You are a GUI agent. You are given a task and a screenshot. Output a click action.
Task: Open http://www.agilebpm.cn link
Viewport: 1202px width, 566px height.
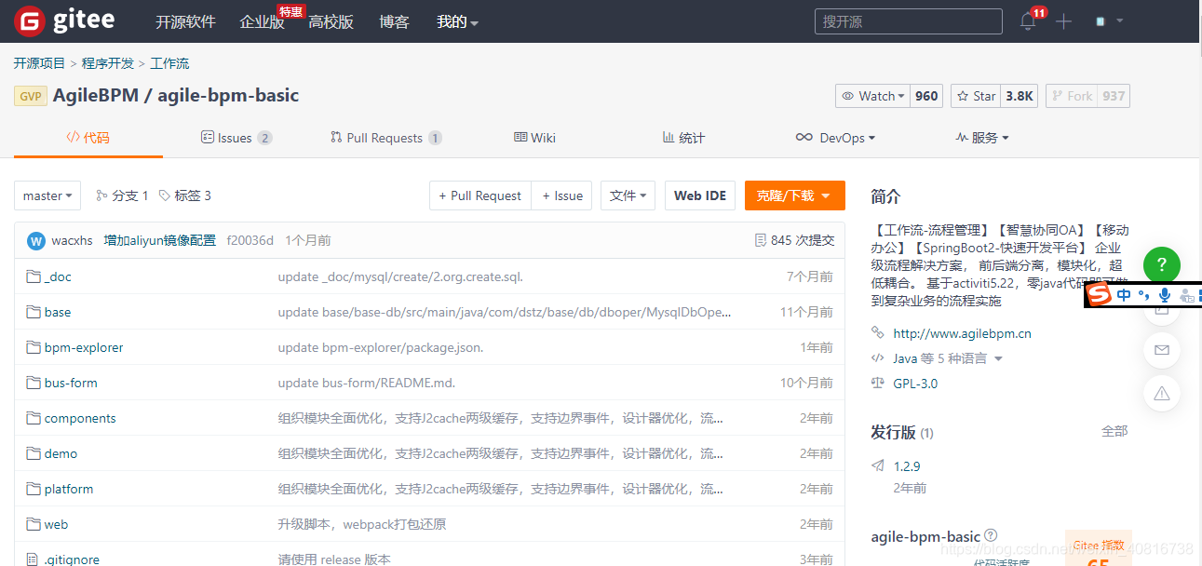[x=962, y=333]
